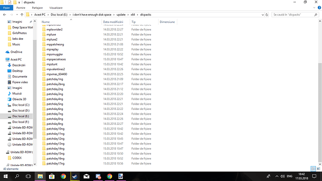Open recent locations dropdown arrow
Viewport: 322px width, 181px height.
pos(17,15)
